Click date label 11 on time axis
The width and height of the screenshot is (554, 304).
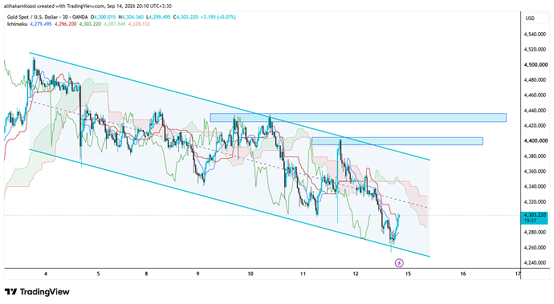point(303,274)
